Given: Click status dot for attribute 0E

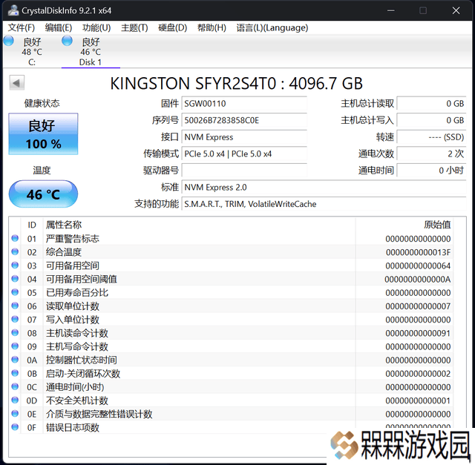Looking at the screenshot, I should coord(15,413).
